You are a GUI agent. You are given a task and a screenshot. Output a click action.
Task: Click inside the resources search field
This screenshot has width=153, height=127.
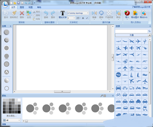click(131, 31)
